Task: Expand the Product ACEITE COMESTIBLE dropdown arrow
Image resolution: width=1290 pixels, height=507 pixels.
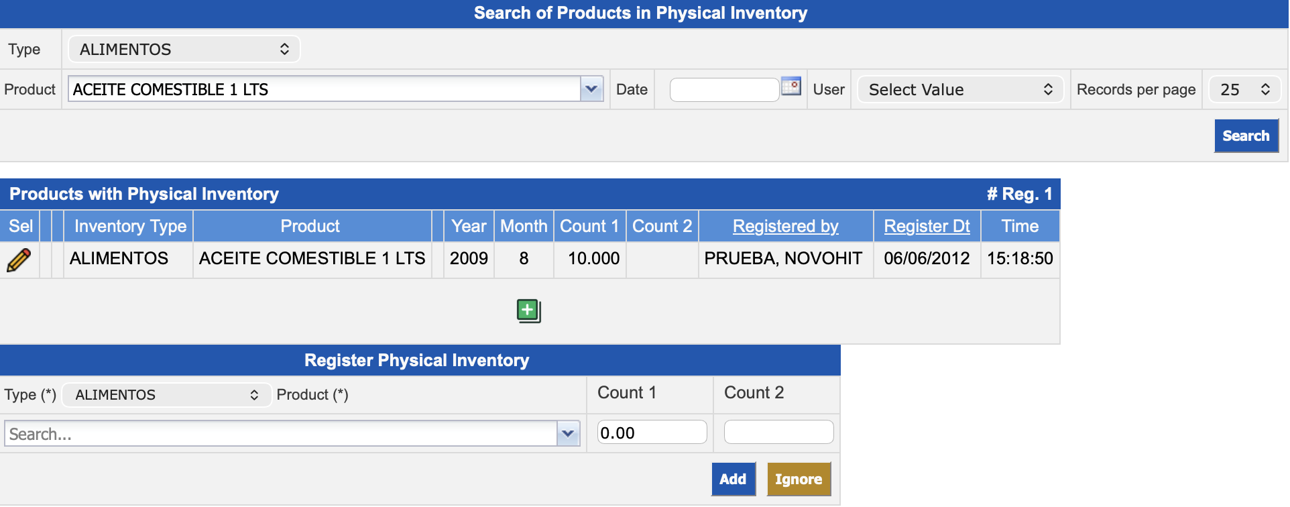Action: 591,89
